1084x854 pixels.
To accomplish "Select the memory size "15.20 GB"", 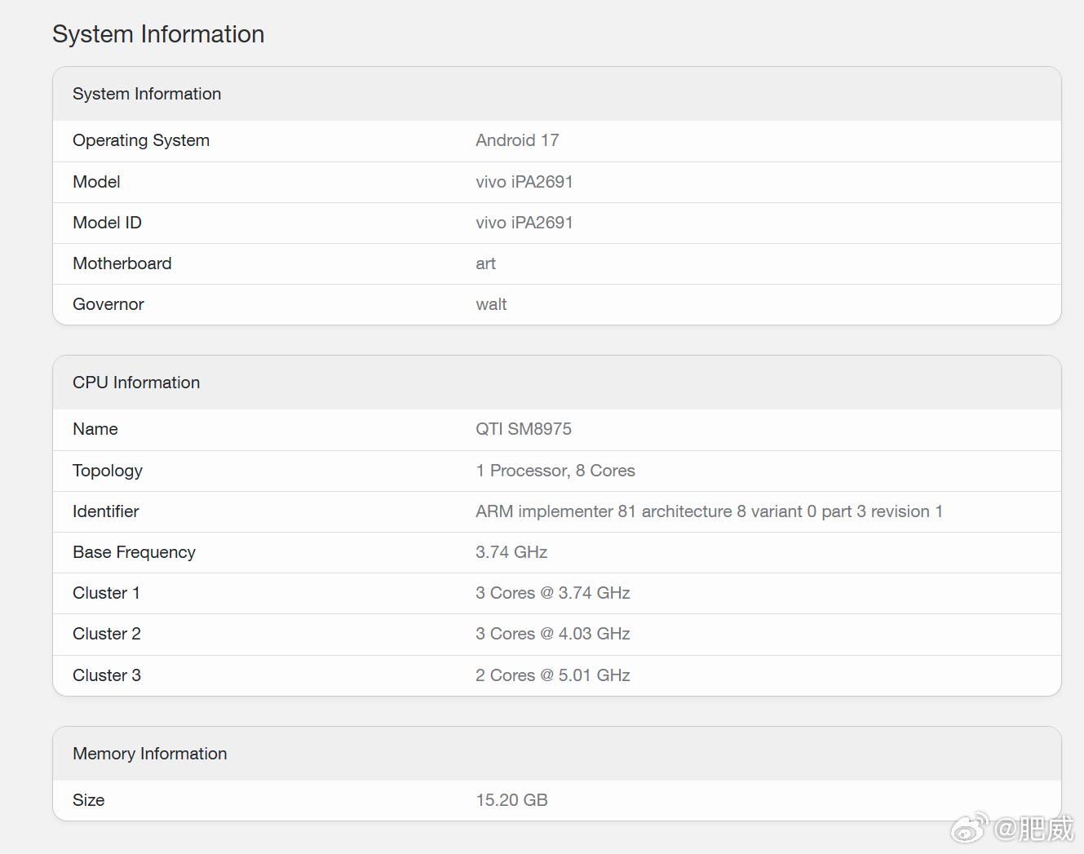I will 511,800.
